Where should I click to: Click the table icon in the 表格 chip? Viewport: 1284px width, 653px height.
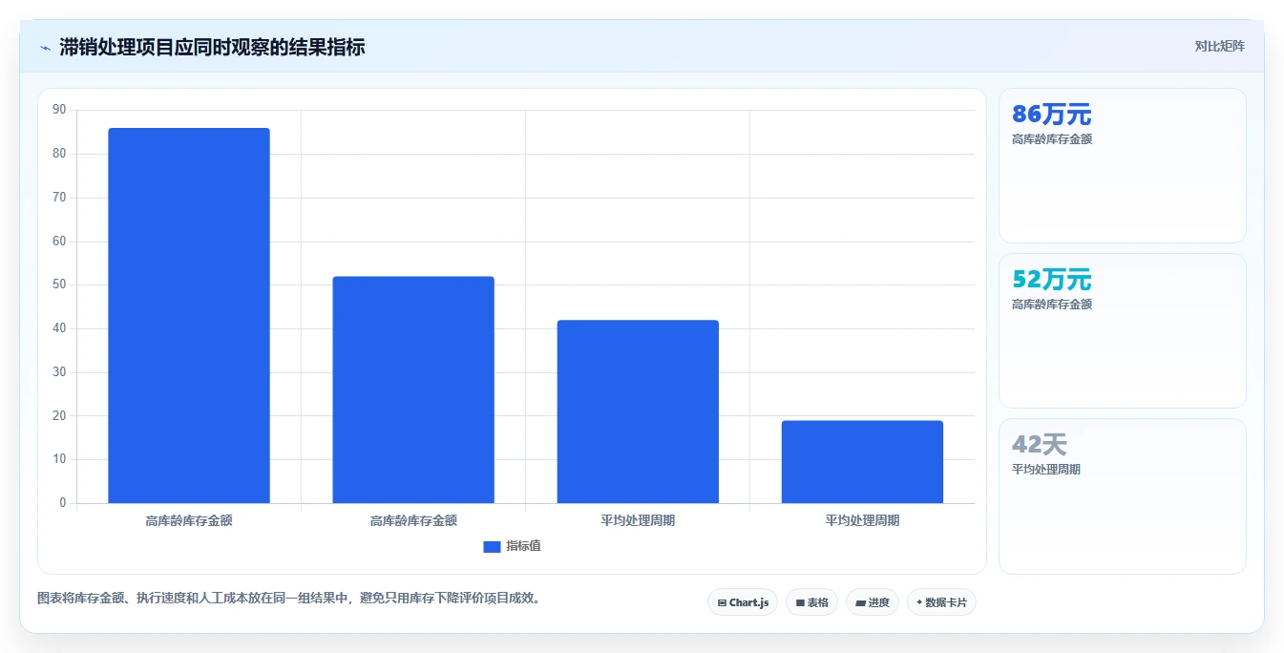click(800, 603)
